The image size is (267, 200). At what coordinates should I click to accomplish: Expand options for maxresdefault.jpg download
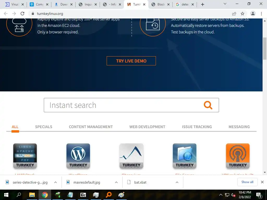tap(116, 182)
